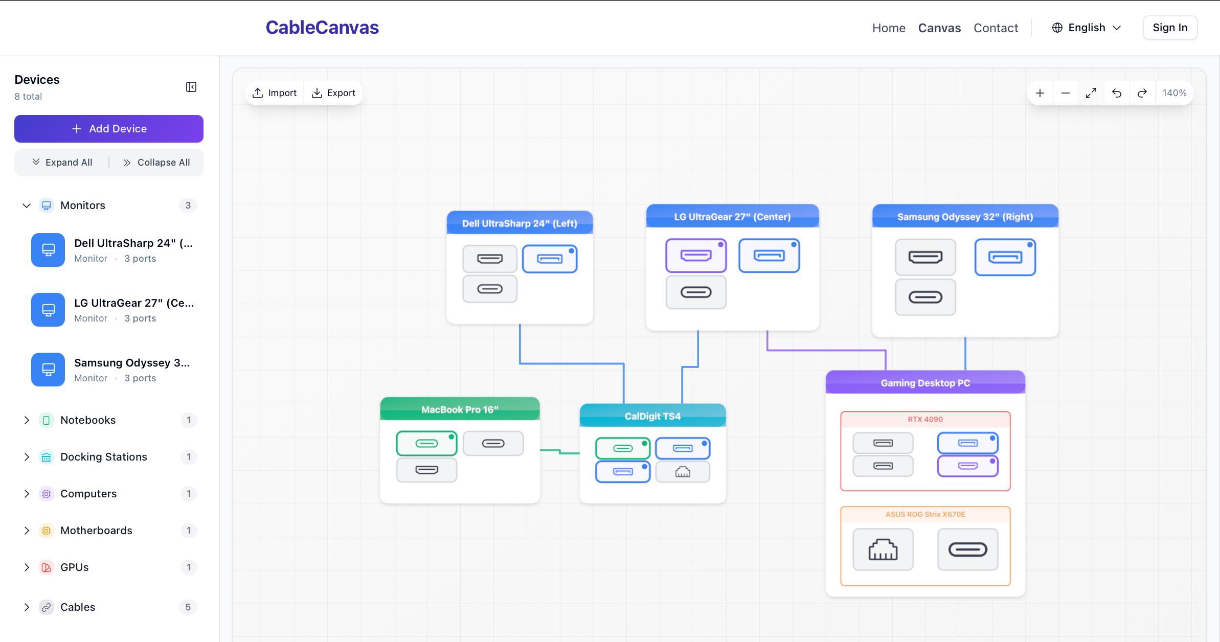Go to the Home nav item
This screenshot has width=1220, height=642.
(889, 28)
